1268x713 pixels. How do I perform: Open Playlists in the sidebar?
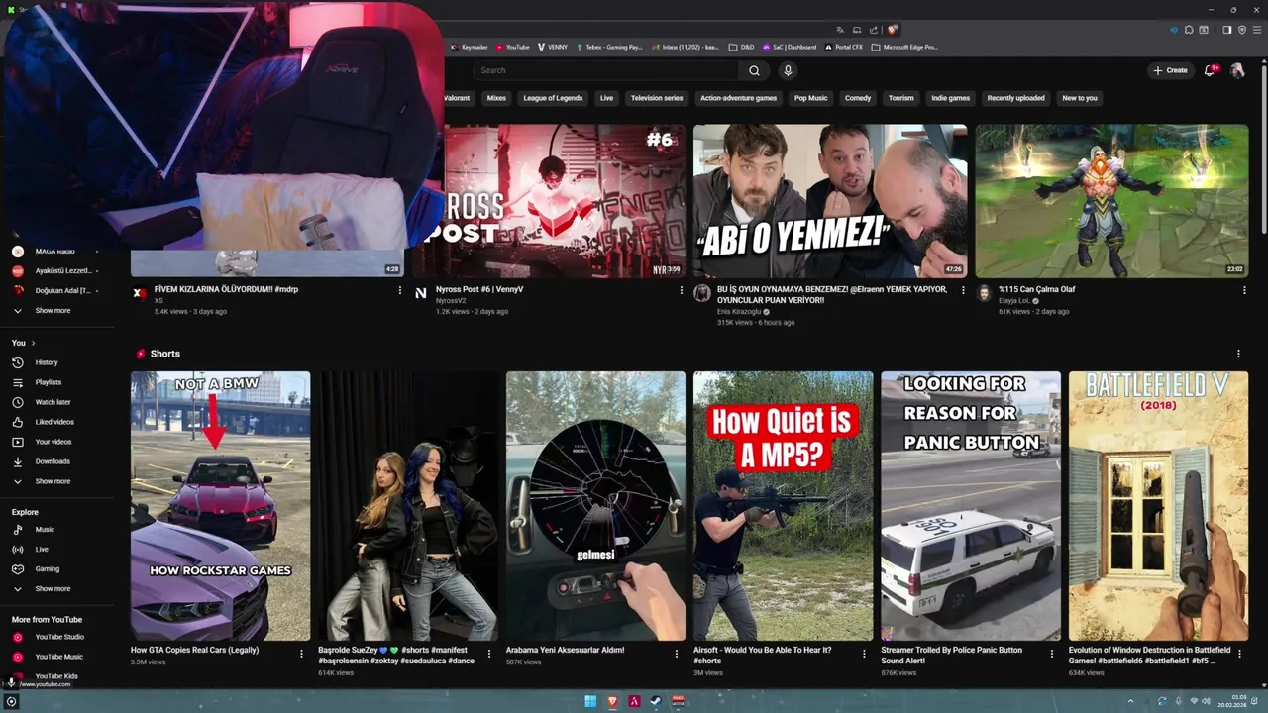point(57,382)
